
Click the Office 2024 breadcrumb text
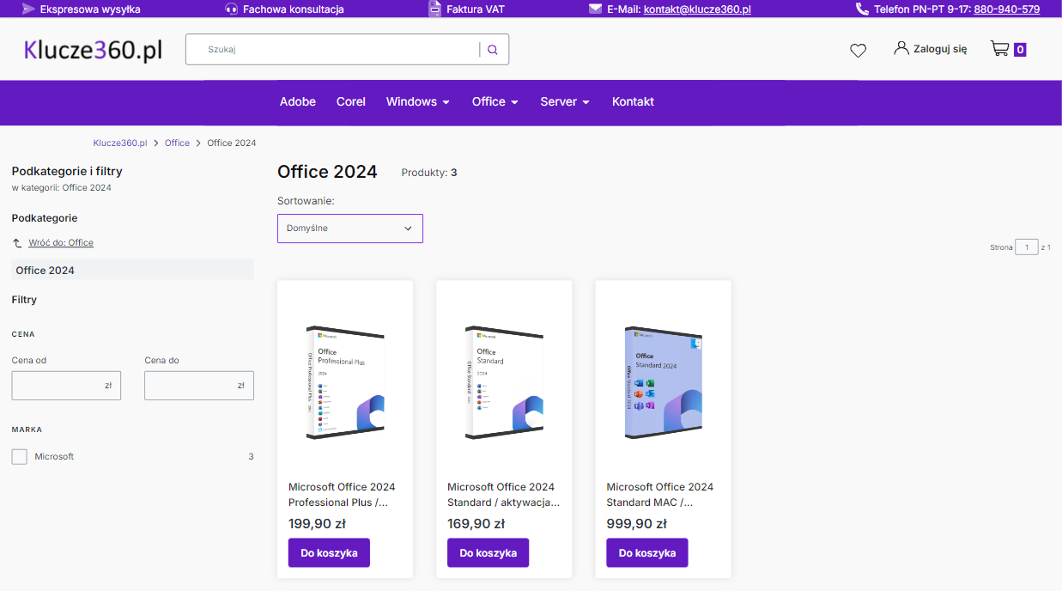pyautogui.click(x=232, y=143)
